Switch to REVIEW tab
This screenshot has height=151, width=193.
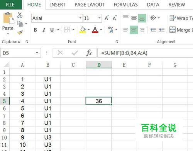[177, 5]
